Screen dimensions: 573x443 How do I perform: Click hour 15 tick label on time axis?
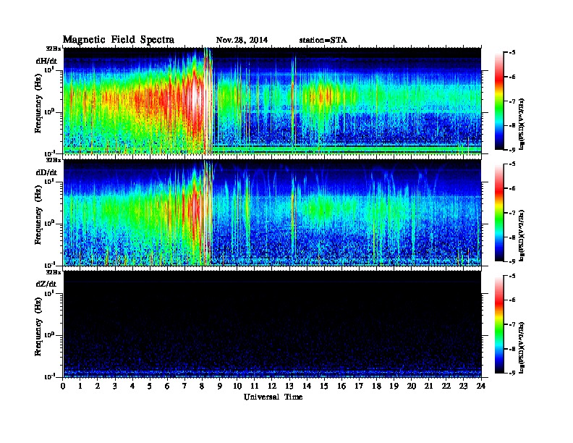[x=324, y=387]
